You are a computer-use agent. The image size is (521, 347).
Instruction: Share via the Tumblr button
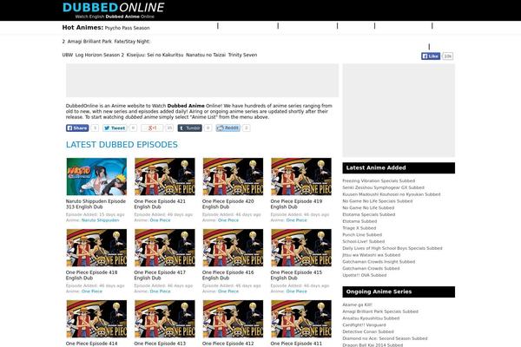[x=189, y=128]
